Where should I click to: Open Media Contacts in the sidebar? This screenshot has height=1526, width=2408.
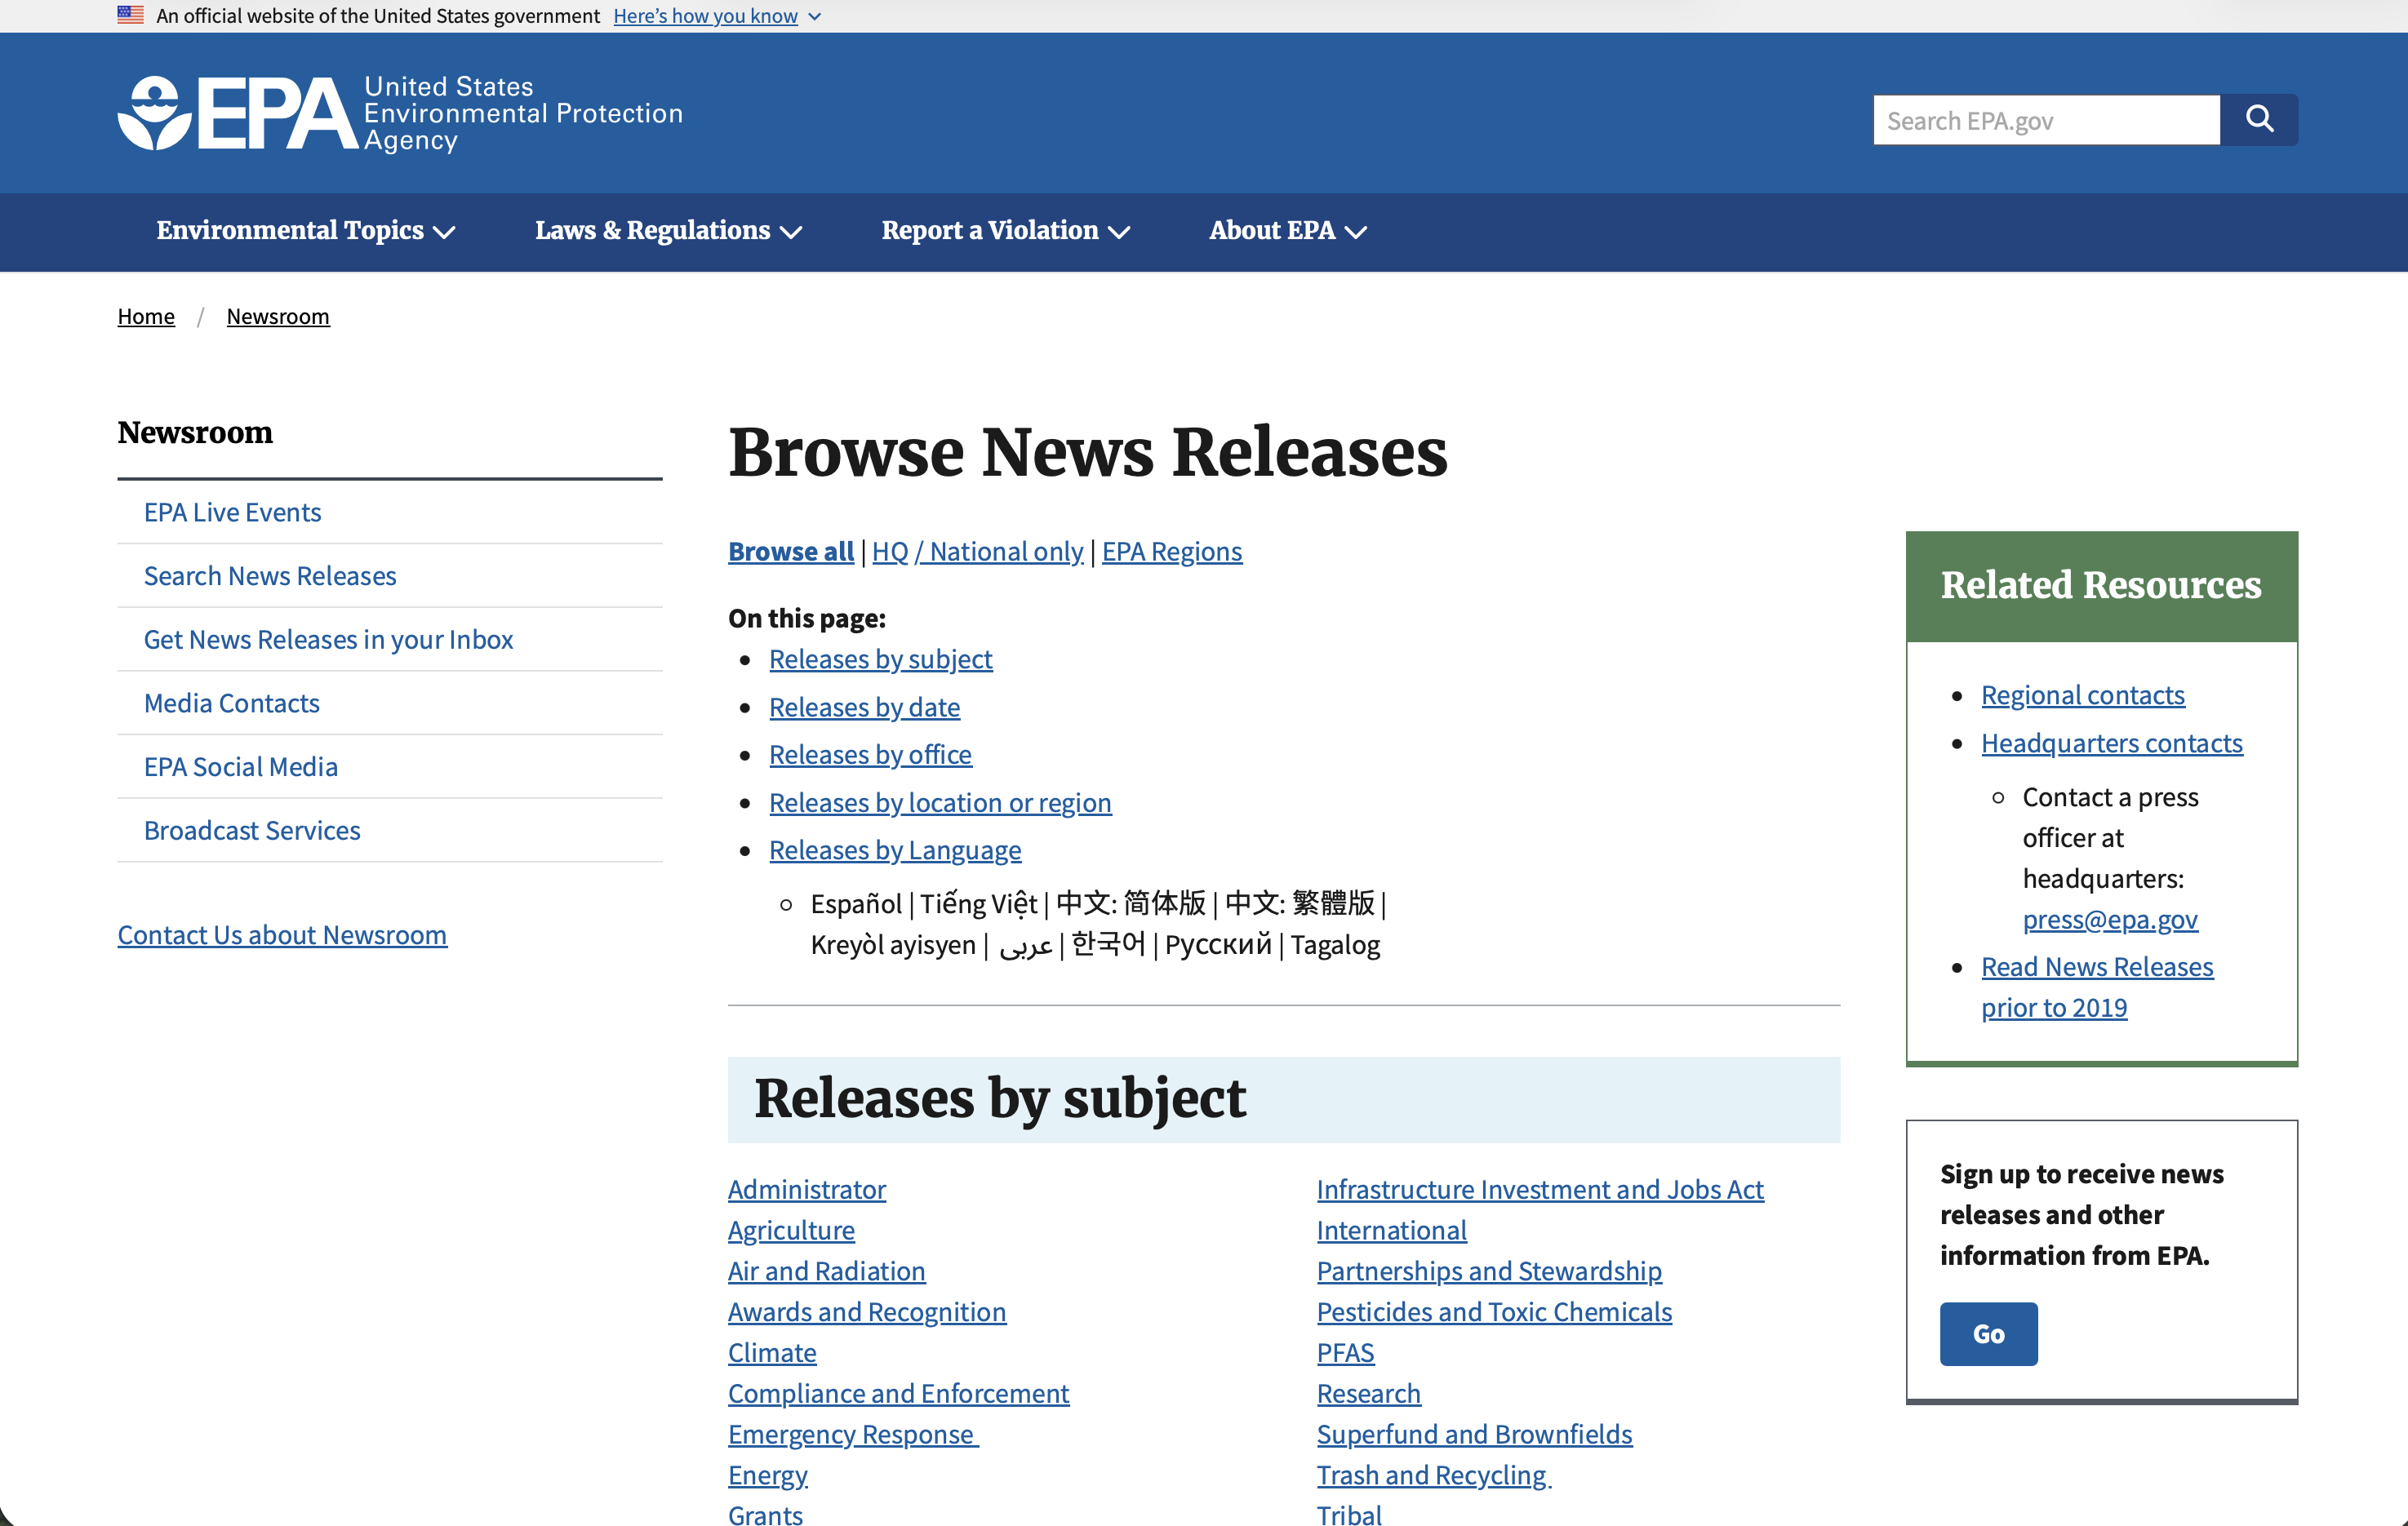[231, 703]
